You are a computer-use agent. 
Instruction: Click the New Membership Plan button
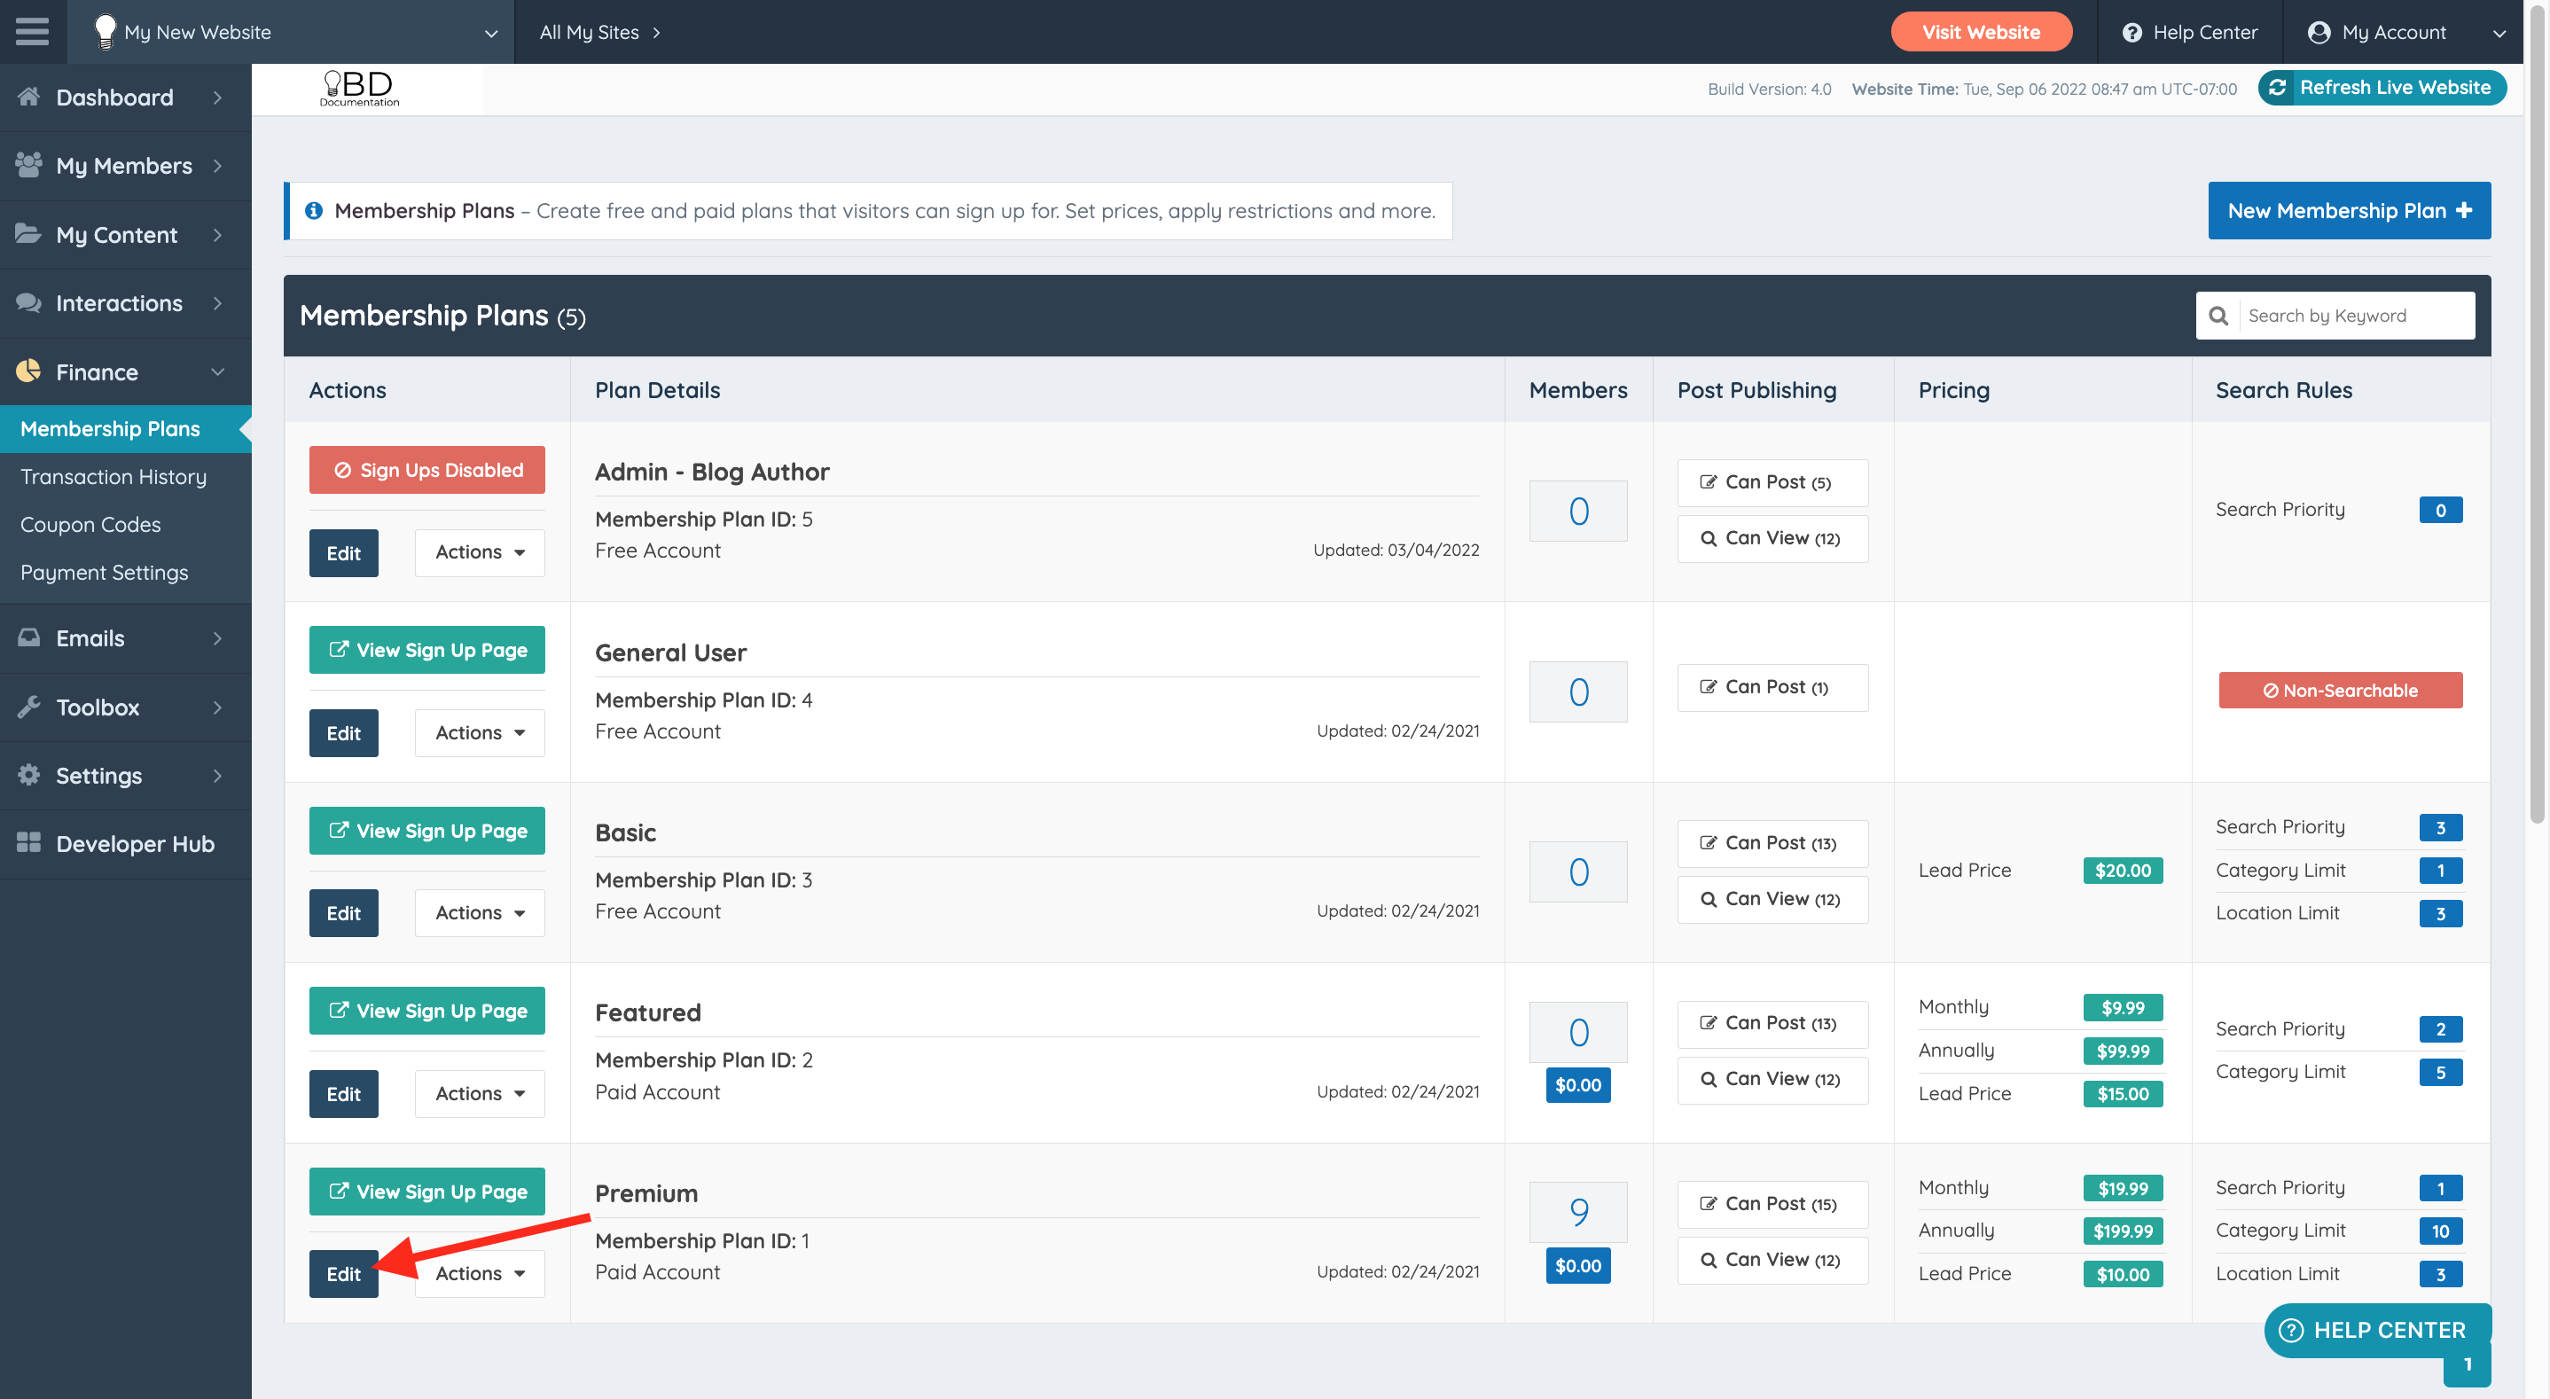tap(2348, 211)
